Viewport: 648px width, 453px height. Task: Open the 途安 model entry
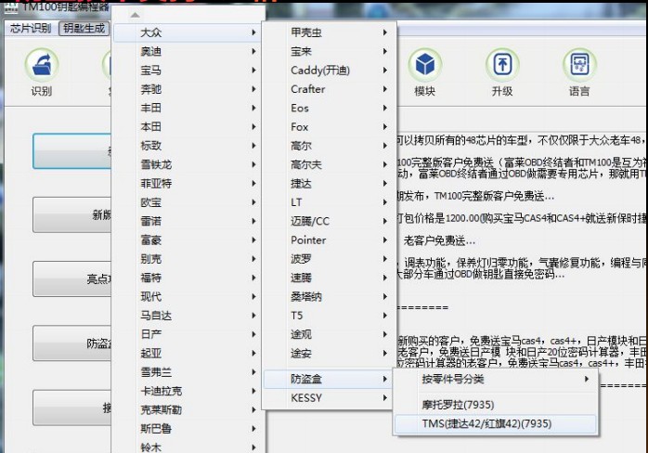pos(329,354)
